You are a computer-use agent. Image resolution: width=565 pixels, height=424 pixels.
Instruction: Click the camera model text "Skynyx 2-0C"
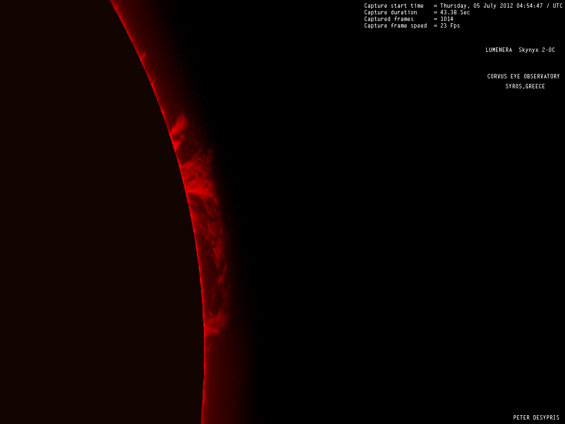click(x=536, y=50)
